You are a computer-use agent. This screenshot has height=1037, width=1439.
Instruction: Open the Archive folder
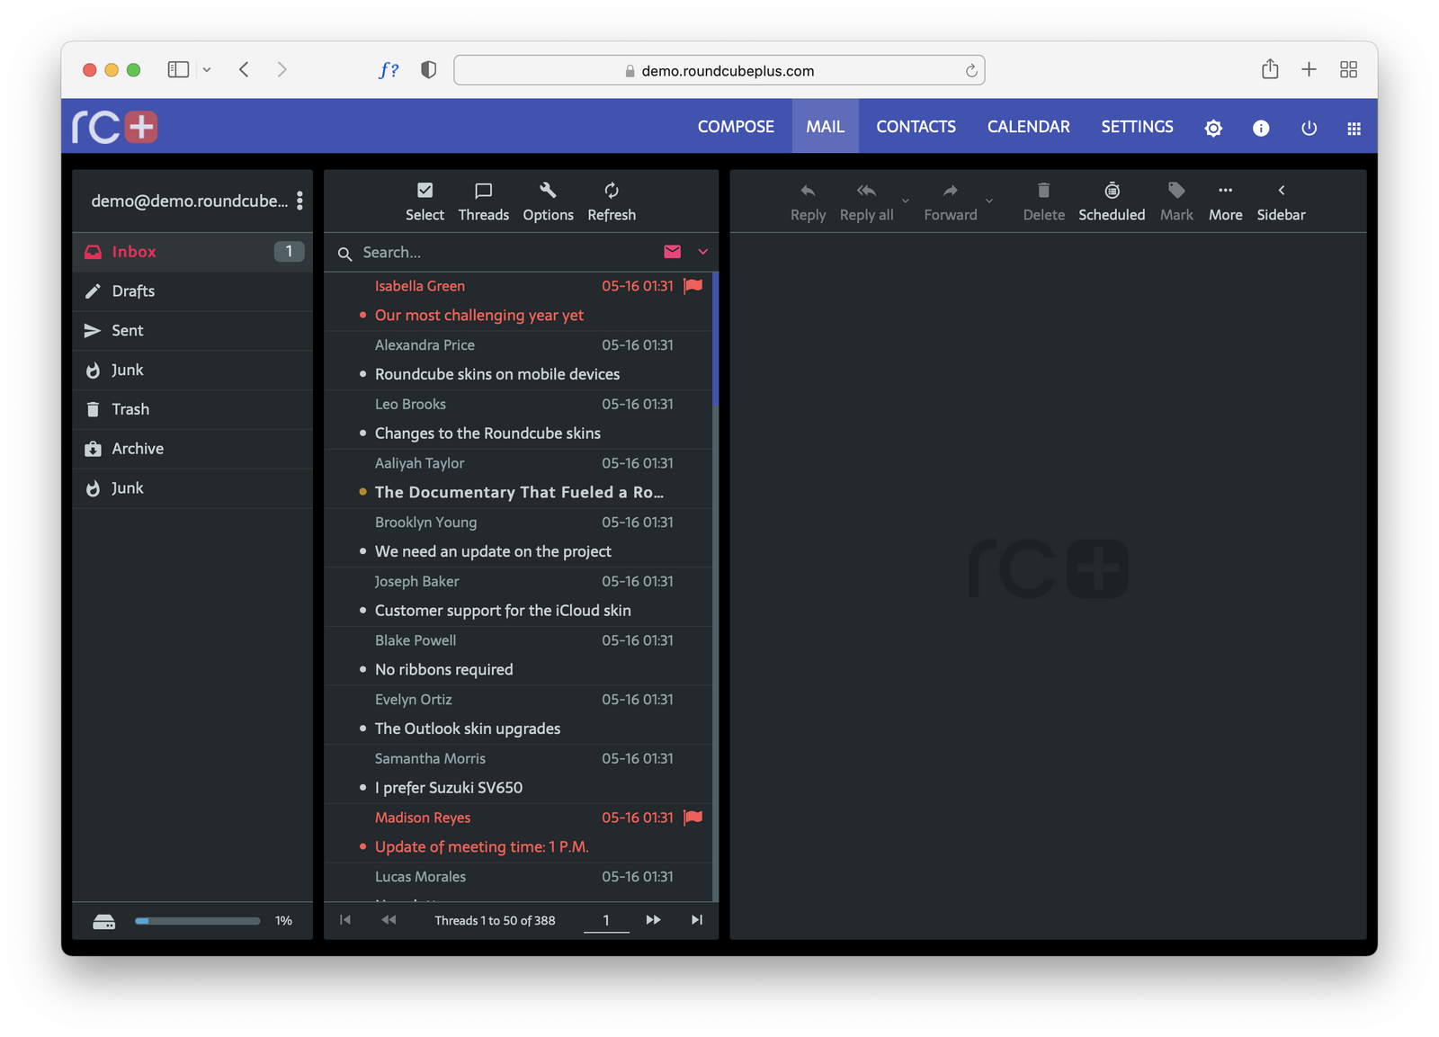(192, 449)
